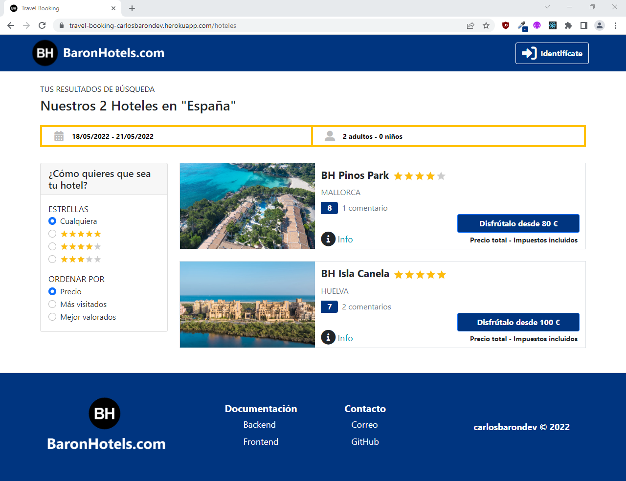Expand the tab search chevron
Screen dimensions: 626x481
coord(547,7)
